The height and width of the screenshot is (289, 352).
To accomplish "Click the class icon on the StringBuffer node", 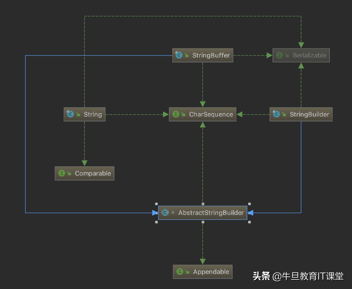I will point(179,55).
